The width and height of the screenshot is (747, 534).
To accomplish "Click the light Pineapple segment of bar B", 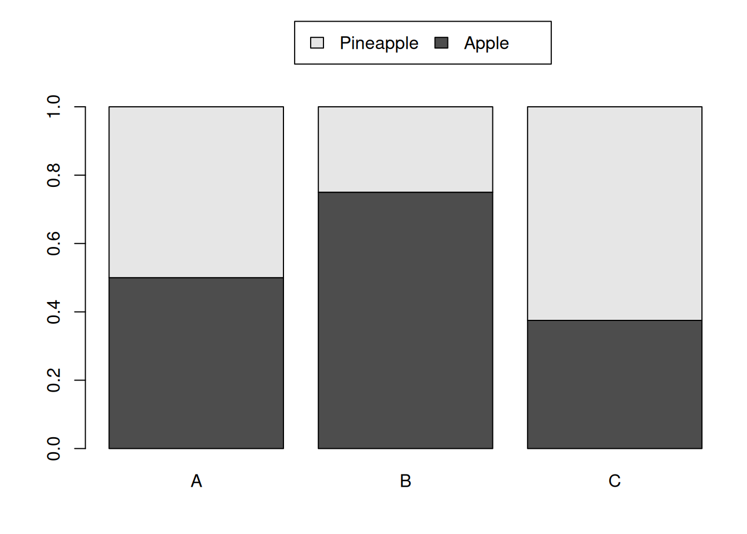I will click(x=405, y=150).
